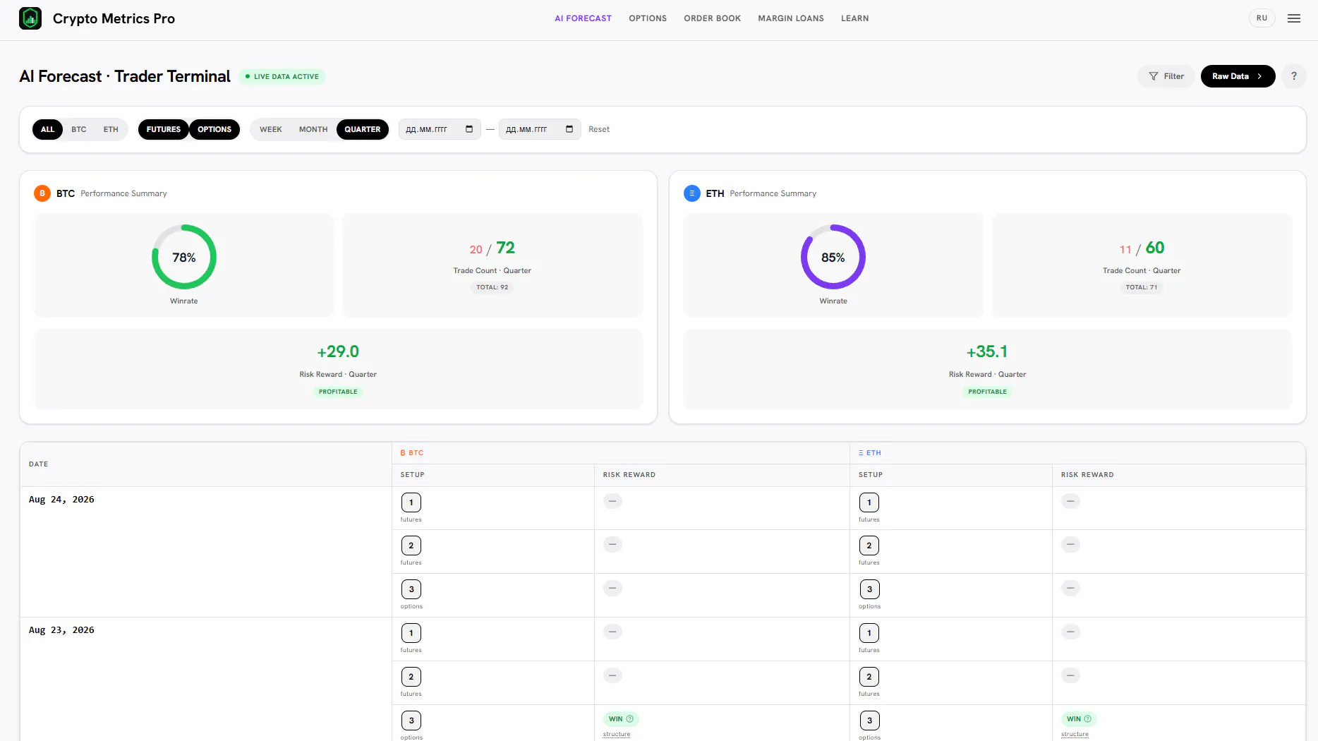Click ETH PROFITABLE badge
This screenshot has height=741, width=1318.
987,392
